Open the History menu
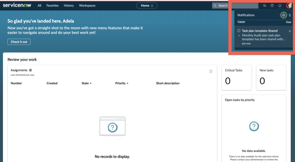The height and width of the screenshot is (162, 295). pyautogui.click(x=69, y=6)
